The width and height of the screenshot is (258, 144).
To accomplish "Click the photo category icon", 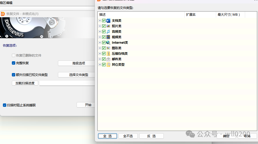I will point(108,26).
